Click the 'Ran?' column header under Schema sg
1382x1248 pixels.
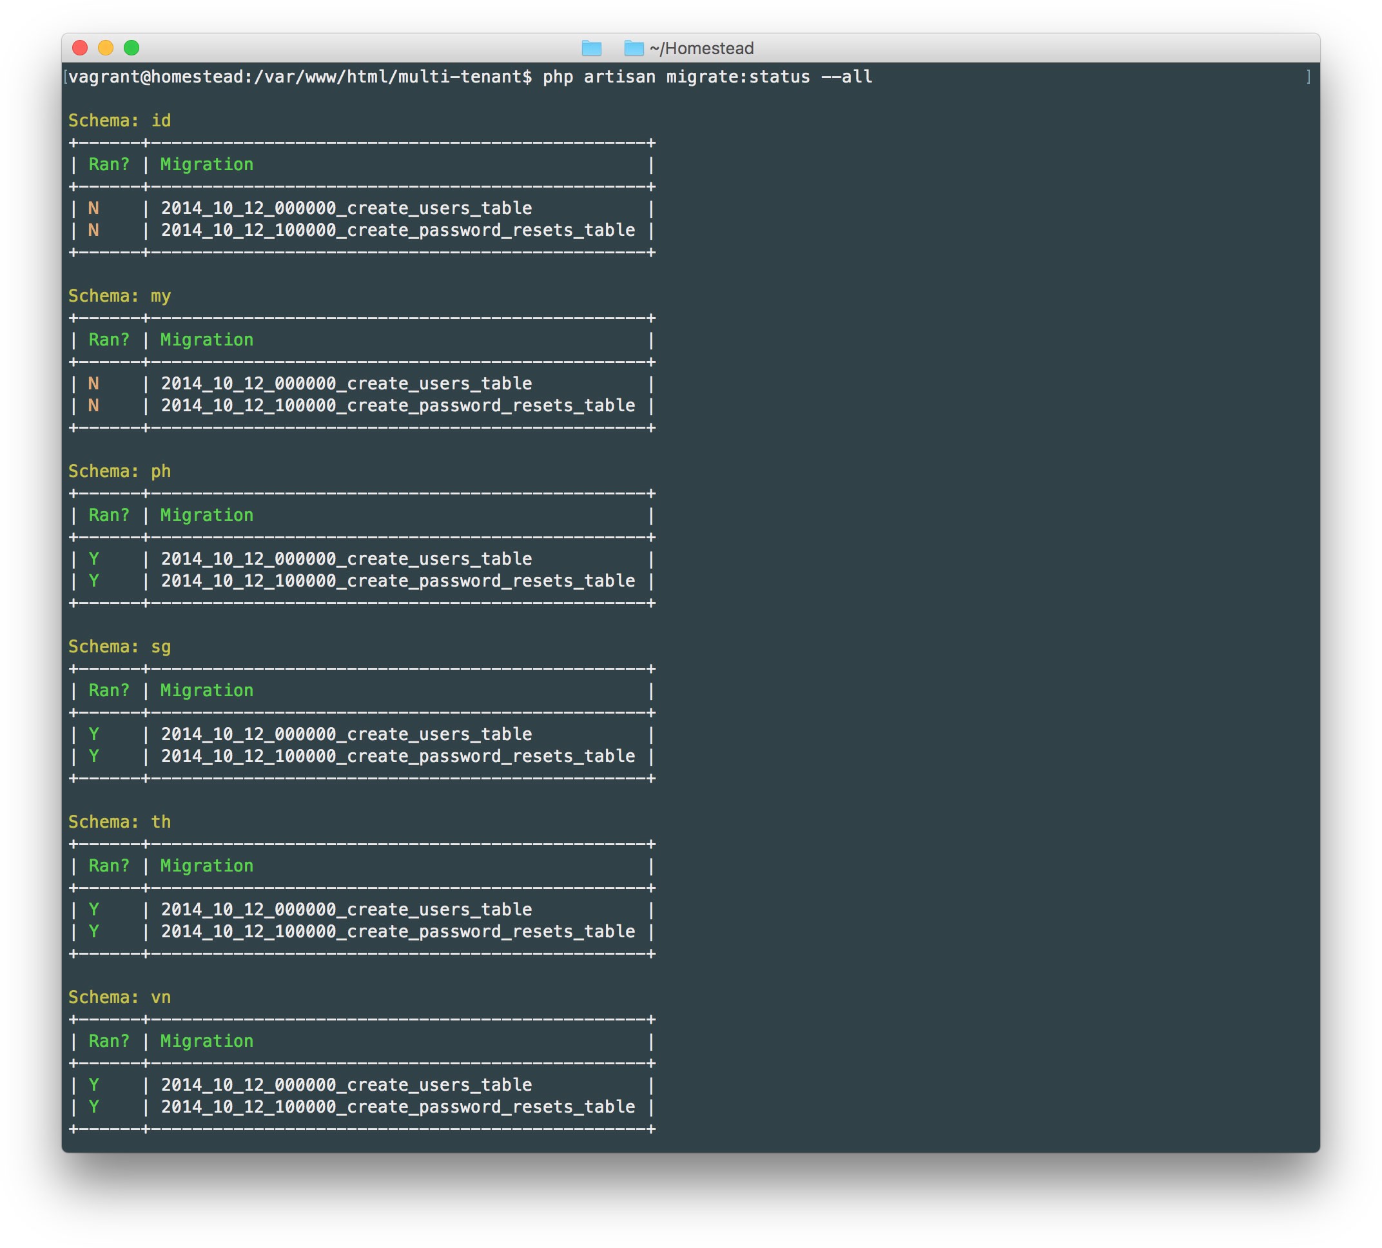[x=109, y=690]
